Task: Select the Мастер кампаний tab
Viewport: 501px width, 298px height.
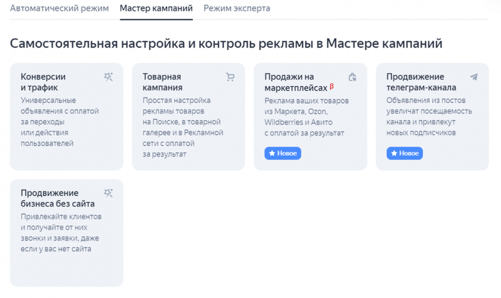Action: coord(156,8)
